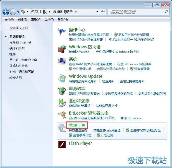Open the 工具(T) menu
The width and height of the screenshot is (172, 168).
[49, 19]
